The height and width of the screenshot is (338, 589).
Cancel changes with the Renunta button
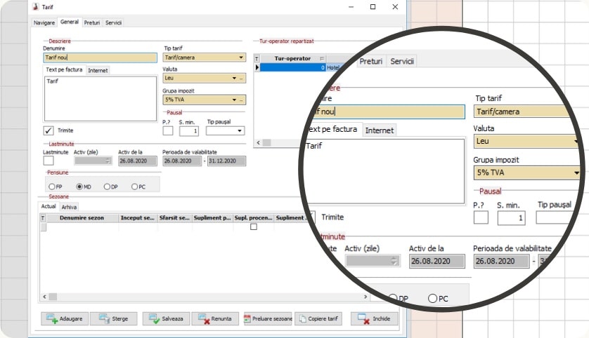[x=215, y=318]
